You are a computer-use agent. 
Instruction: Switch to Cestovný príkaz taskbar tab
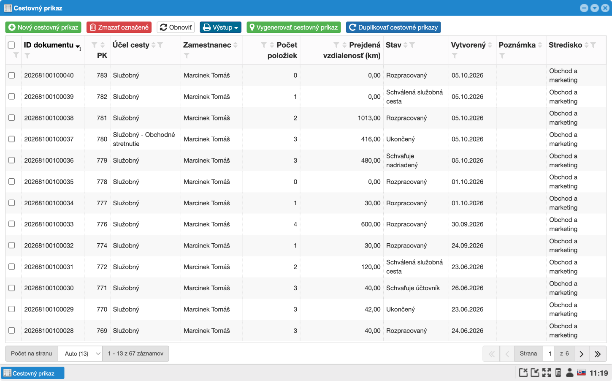(32, 373)
